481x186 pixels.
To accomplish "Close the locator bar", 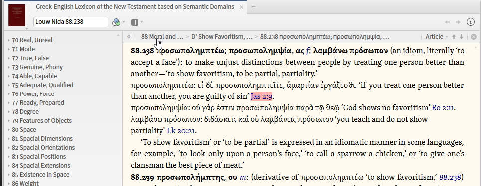I will 474,37.
